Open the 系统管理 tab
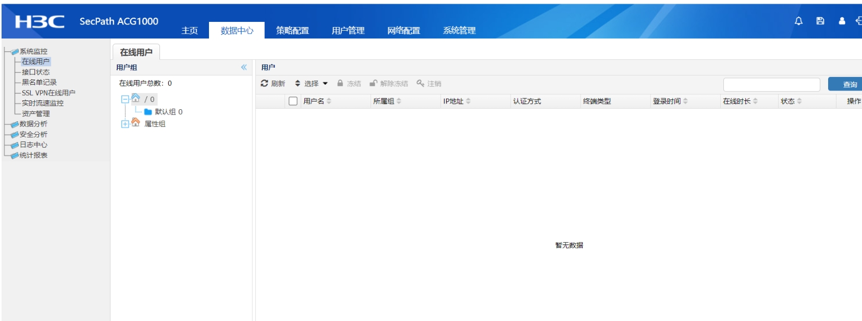Image resolution: width=862 pixels, height=321 pixels. pos(459,30)
